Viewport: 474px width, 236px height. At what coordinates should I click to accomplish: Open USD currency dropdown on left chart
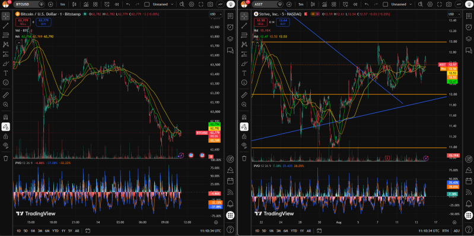[x=215, y=14]
